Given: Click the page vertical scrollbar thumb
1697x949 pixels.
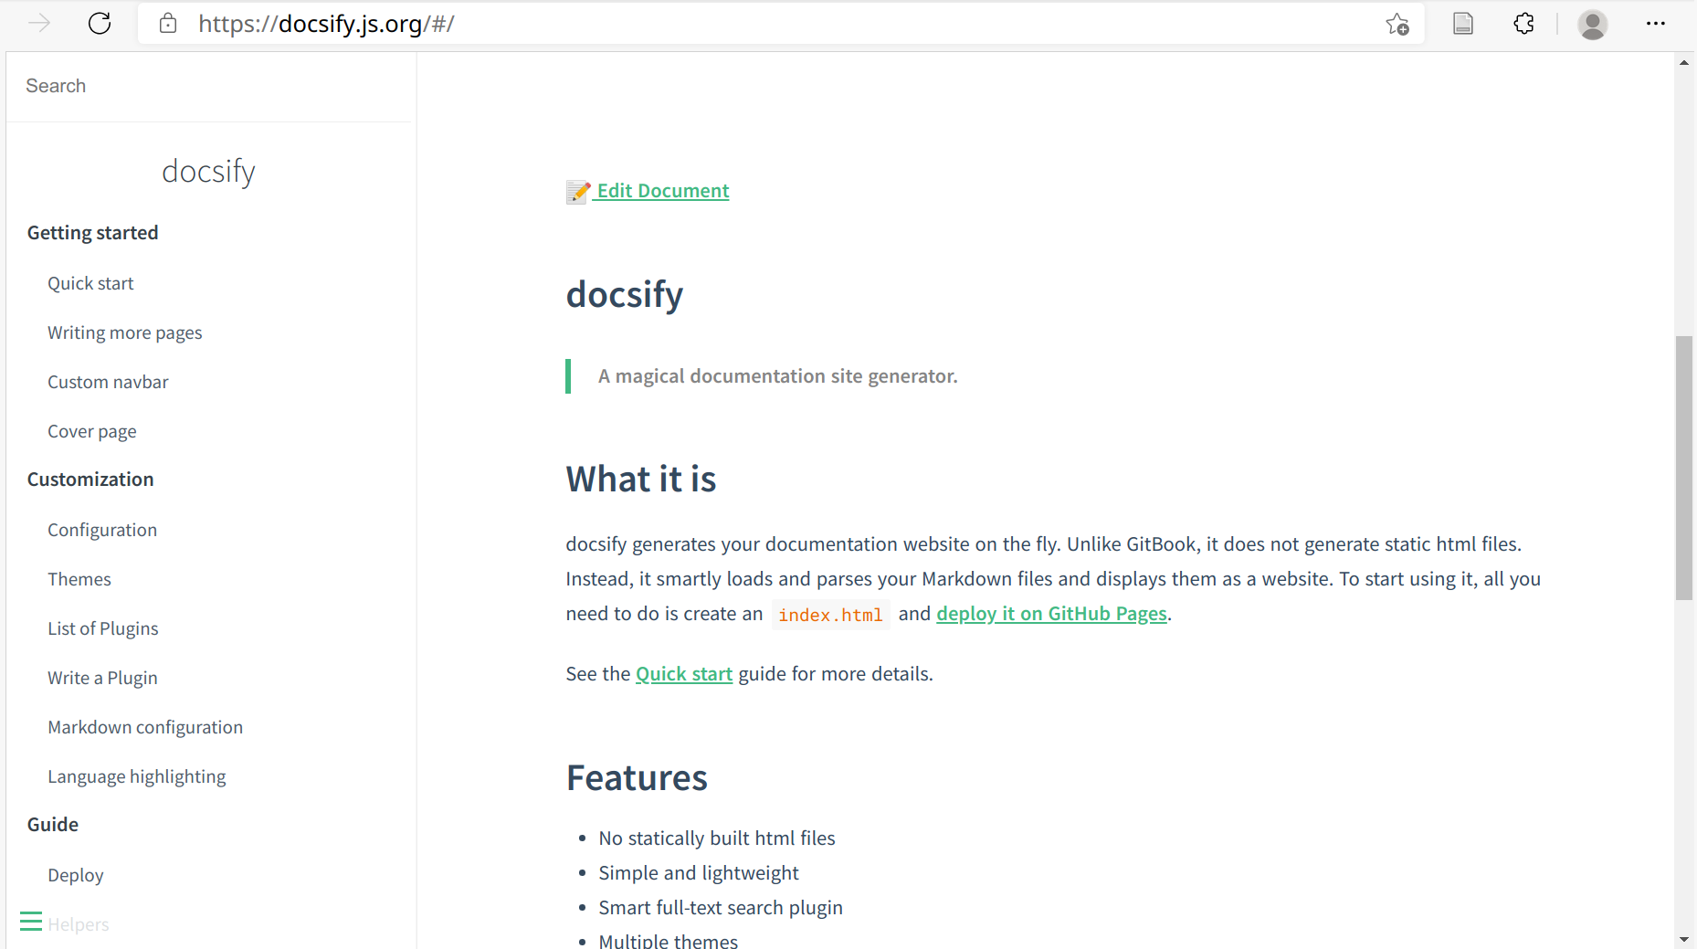Looking at the screenshot, I should coord(1684,468).
